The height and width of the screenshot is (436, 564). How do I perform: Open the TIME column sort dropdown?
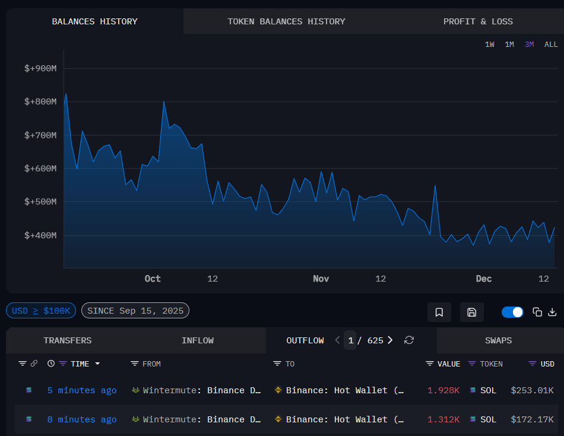pyautogui.click(x=97, y=364)
